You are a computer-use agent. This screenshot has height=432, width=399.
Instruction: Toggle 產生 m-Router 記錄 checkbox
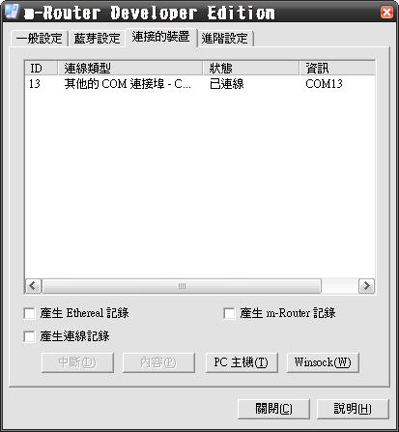(229, 313)
